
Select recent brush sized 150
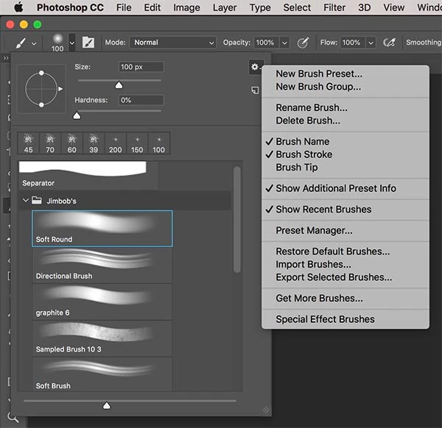coord(137,143)
